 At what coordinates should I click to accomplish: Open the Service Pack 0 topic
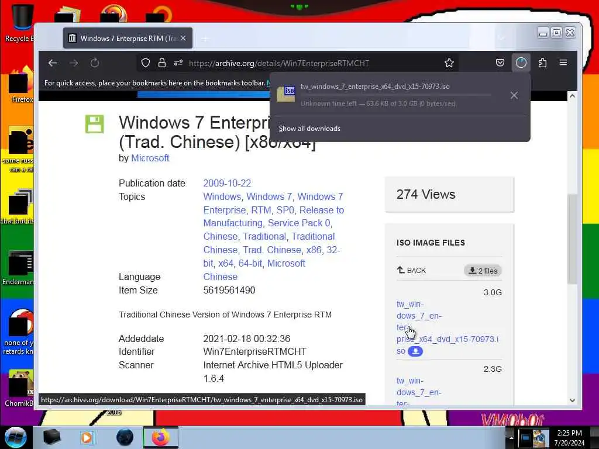[x=299, y=223]
